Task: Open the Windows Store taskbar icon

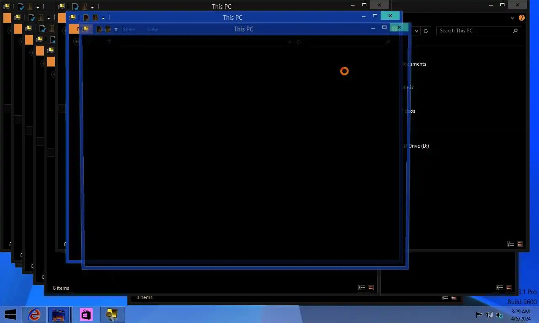Action: tap(86, 314)
